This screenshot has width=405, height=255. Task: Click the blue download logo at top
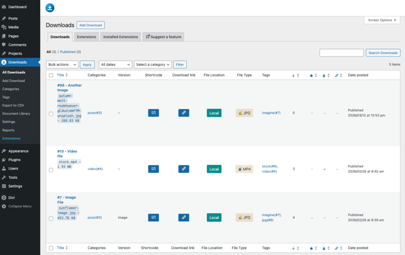coord(50,7)
